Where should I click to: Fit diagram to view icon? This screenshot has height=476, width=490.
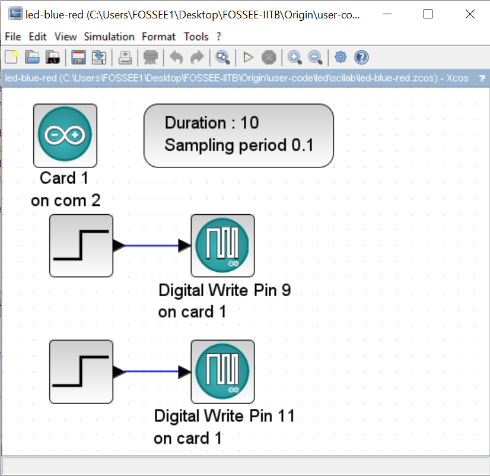[x=223, y=58]
